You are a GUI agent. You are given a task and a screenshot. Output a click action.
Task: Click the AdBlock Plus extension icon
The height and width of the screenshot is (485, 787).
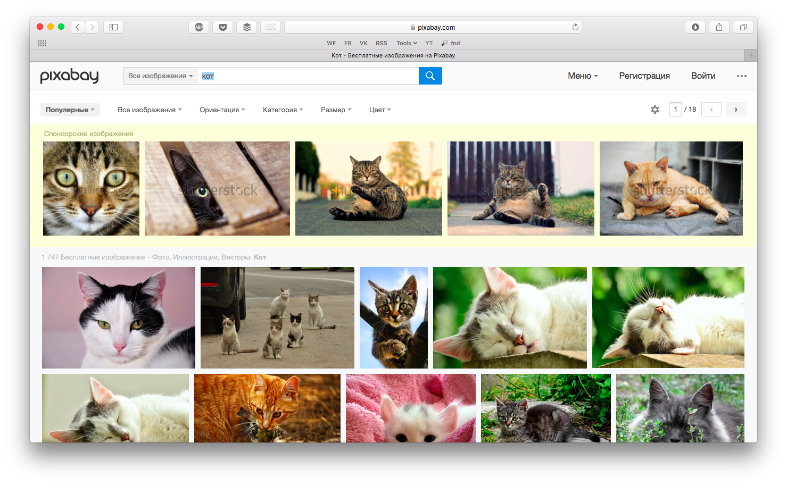point(198,27)
